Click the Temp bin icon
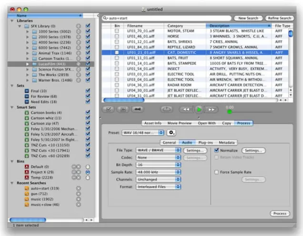Image resolution: width=303 pixels, height=236 pixels. tap(27, 178)
